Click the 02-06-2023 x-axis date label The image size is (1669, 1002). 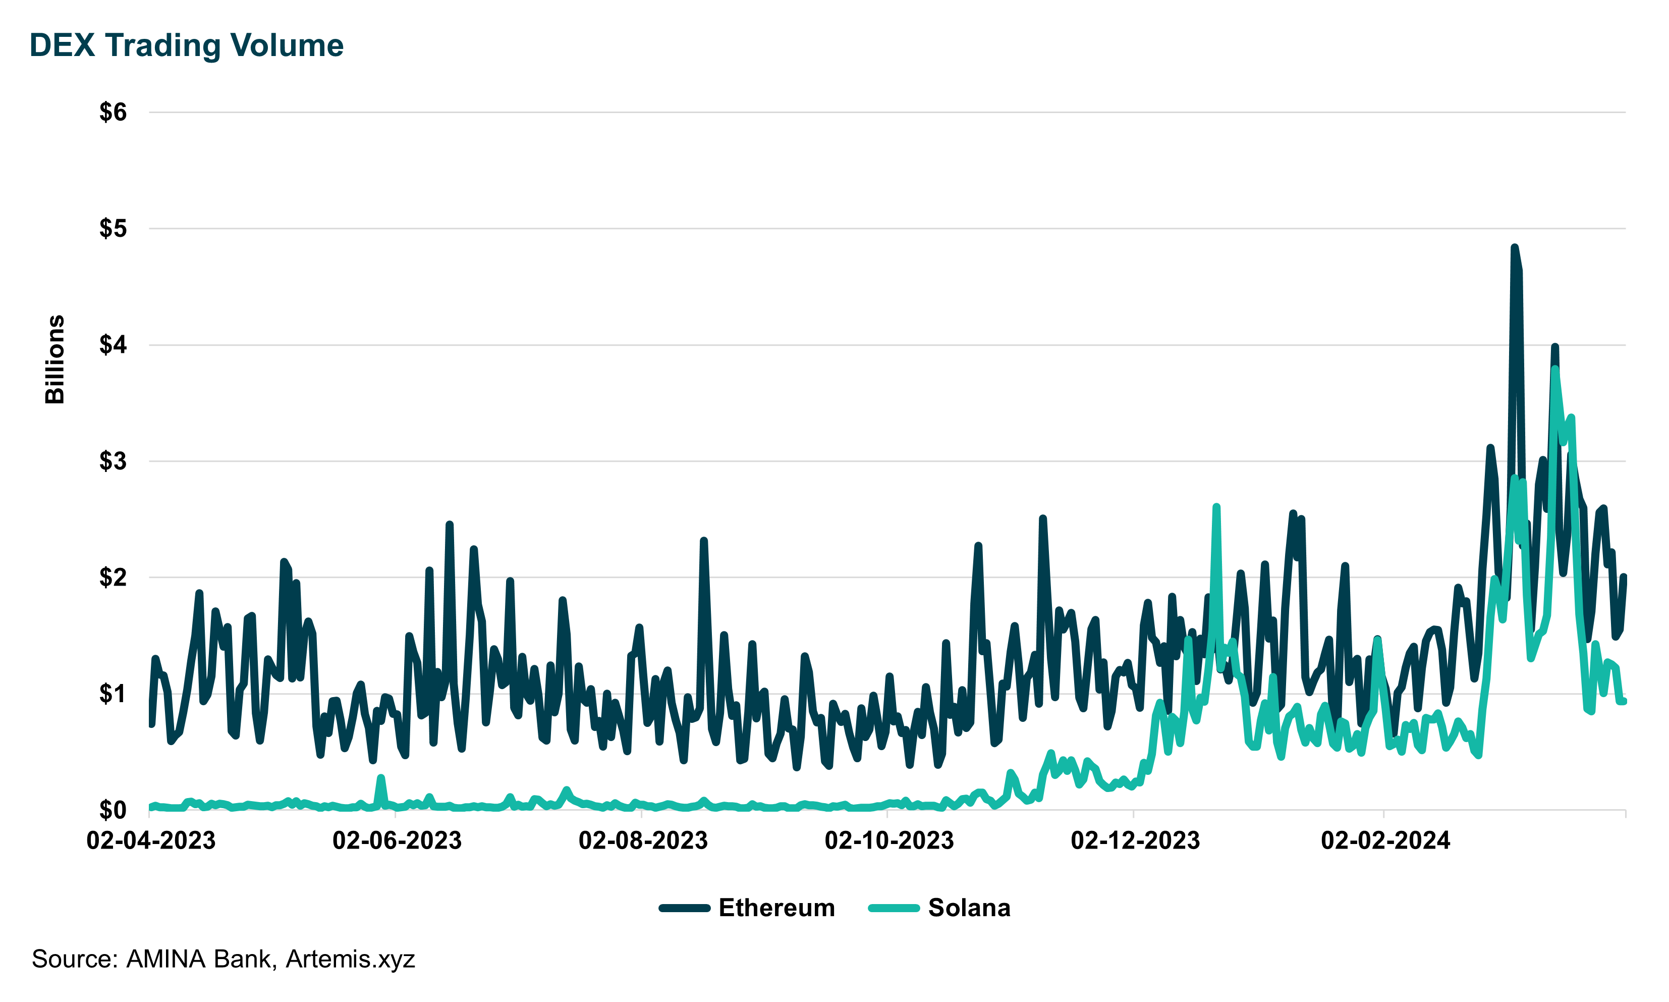[397, 840]
